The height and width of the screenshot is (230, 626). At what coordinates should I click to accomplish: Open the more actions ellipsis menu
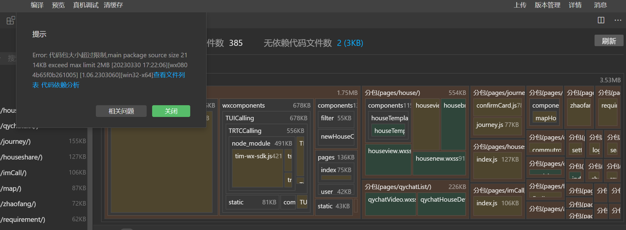point(618,20)
